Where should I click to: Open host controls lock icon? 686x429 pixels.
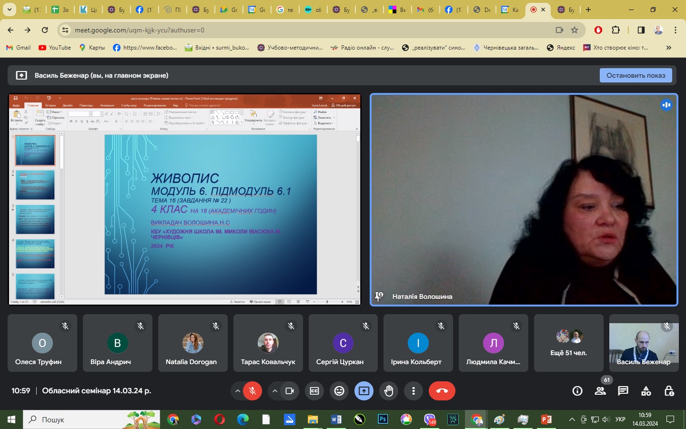coord(669,391)
